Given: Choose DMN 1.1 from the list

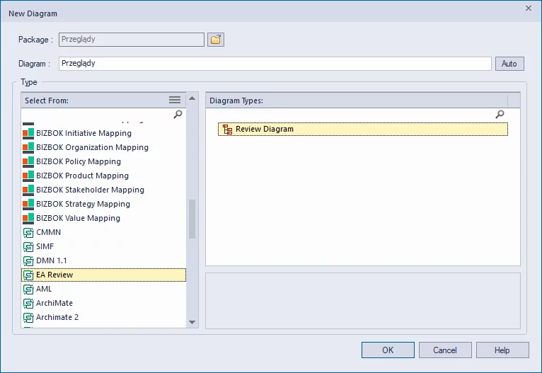Looking at the screenshot, I should 51,260.
